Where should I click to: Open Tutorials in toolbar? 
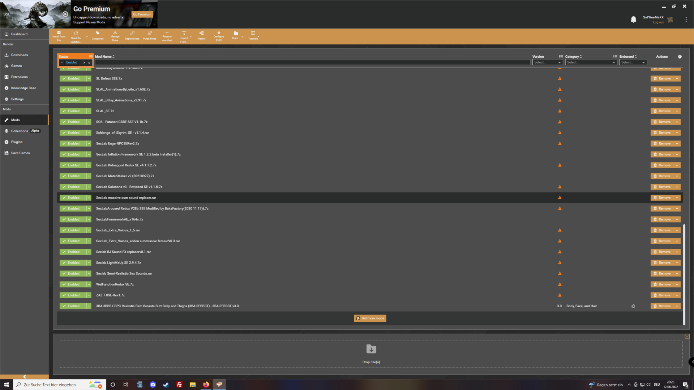point(253,36)
